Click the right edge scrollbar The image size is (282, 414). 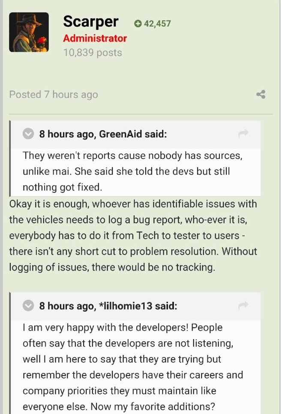click(280, 207)
